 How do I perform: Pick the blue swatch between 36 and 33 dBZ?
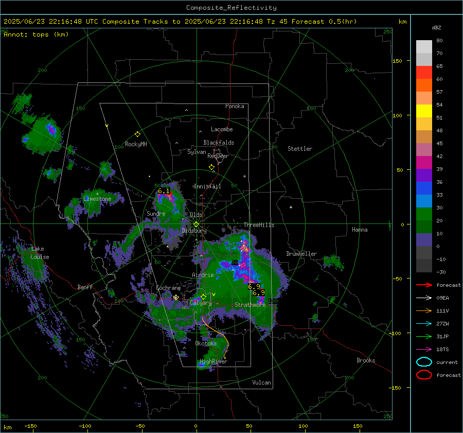pyautogui.click(x=424, y=188)
